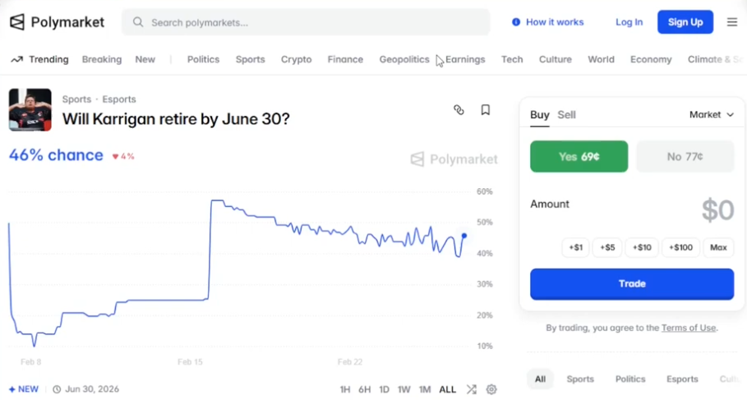
Task: Click the $0 amount field
Action: coord(717,210)
